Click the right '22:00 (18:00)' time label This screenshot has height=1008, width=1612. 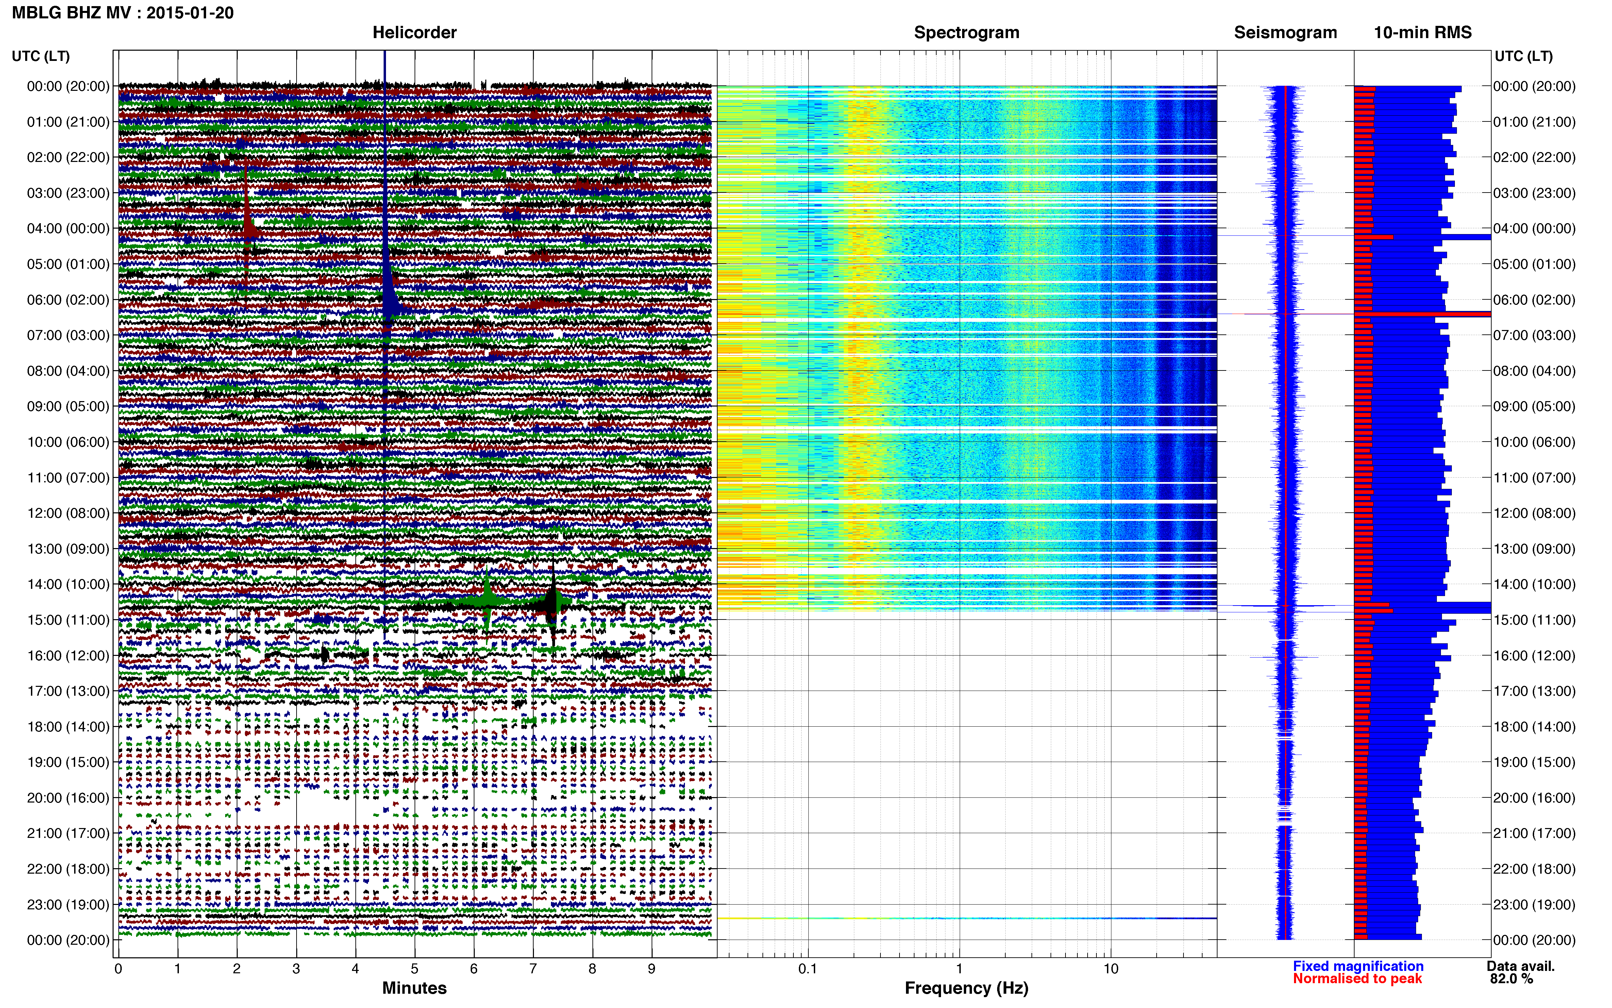[x=1534, y=869]
